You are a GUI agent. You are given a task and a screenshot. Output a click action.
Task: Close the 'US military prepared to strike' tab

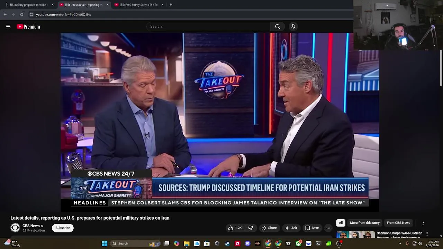point(53,4)
